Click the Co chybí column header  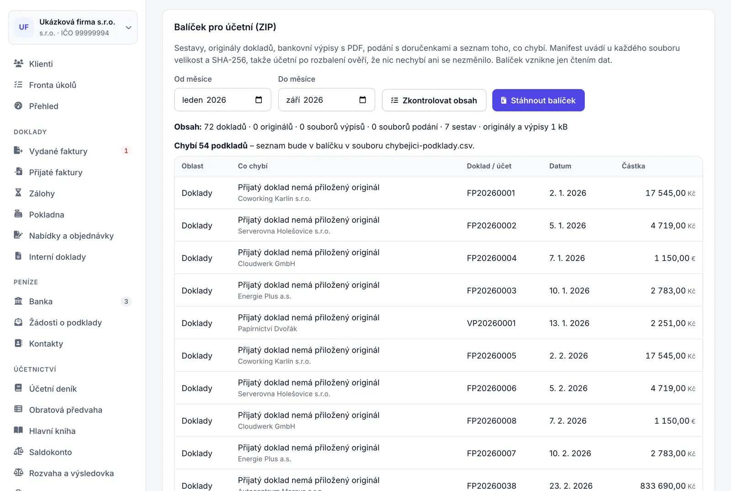253,166
